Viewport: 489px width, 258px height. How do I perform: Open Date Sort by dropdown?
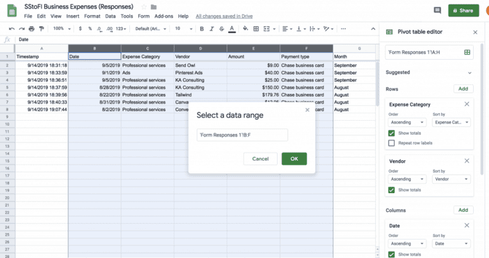pyautogui.click(x=451, y=243)
